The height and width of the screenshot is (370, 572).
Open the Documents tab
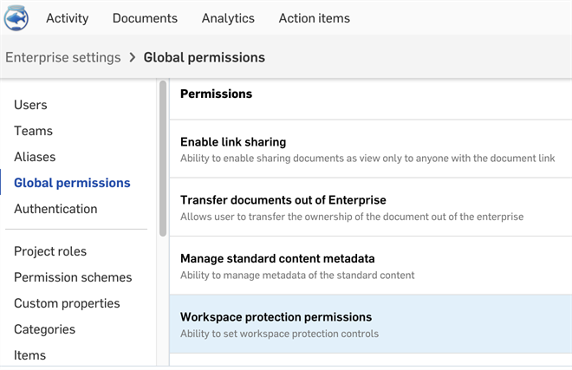pos(145,18)
